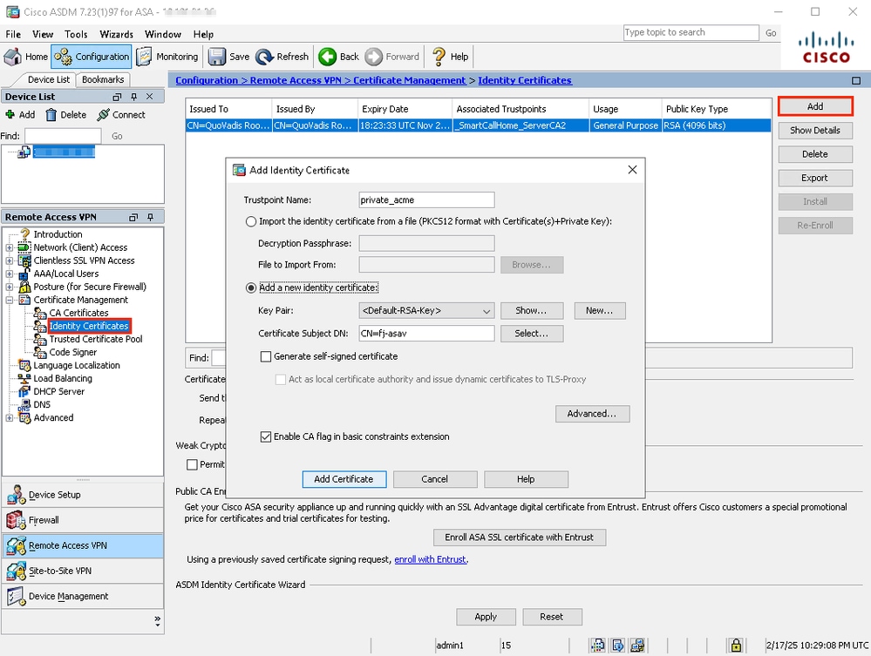Open the Firewall section

tap(83, 520)
